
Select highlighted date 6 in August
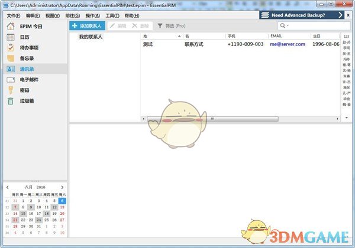(x=62, y=201)
